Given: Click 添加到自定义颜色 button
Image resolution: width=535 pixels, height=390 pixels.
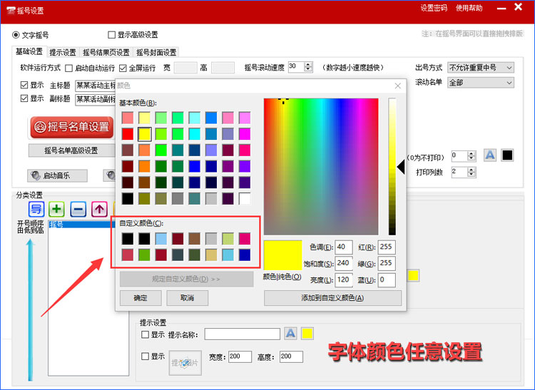Looking at the screenshot, I should [x=332, y=298].
